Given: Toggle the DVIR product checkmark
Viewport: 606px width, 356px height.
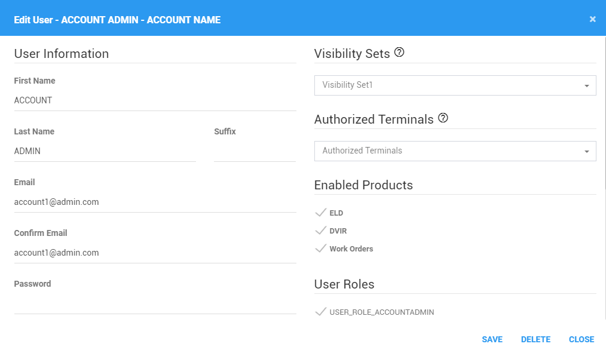Looking at the screenshot, I should coord(321,231).
